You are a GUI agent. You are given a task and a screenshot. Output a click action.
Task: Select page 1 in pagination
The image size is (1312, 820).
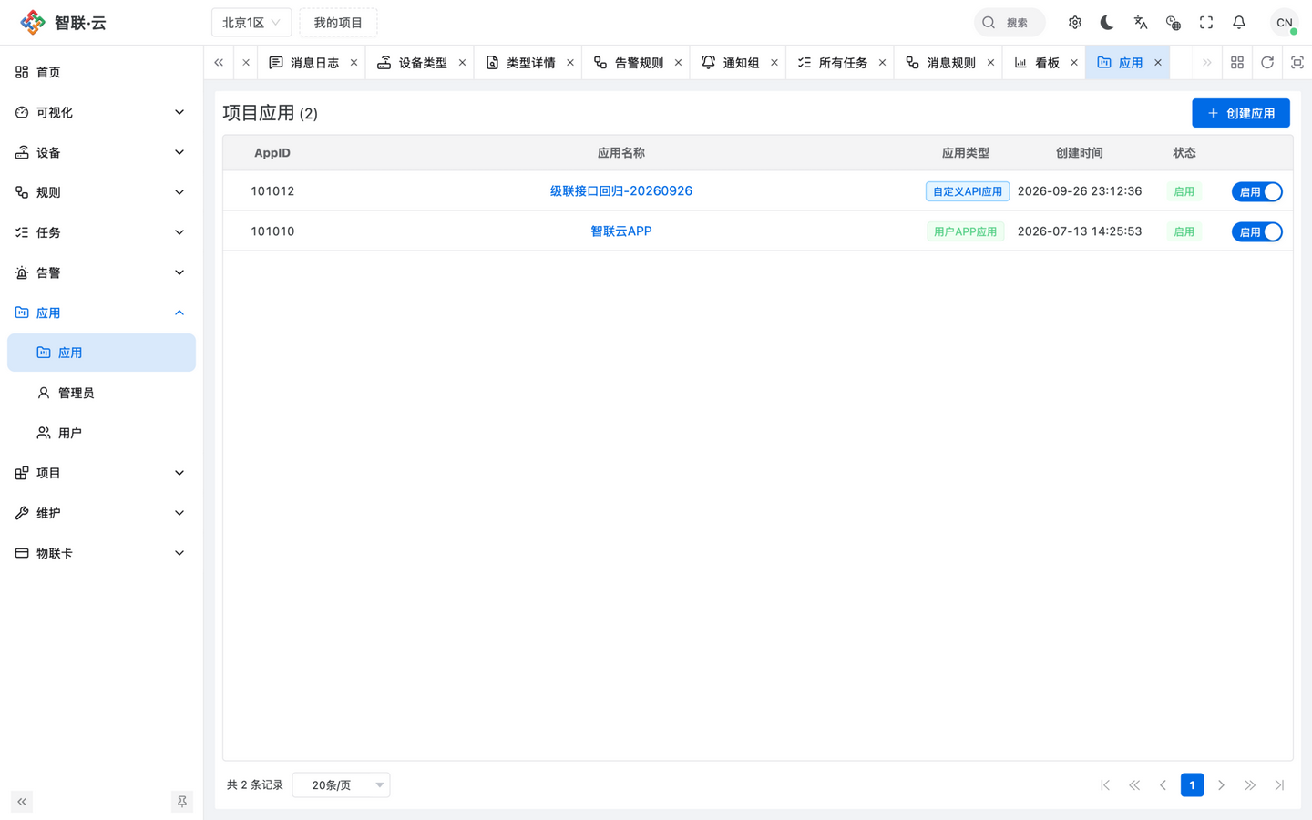1192,785
